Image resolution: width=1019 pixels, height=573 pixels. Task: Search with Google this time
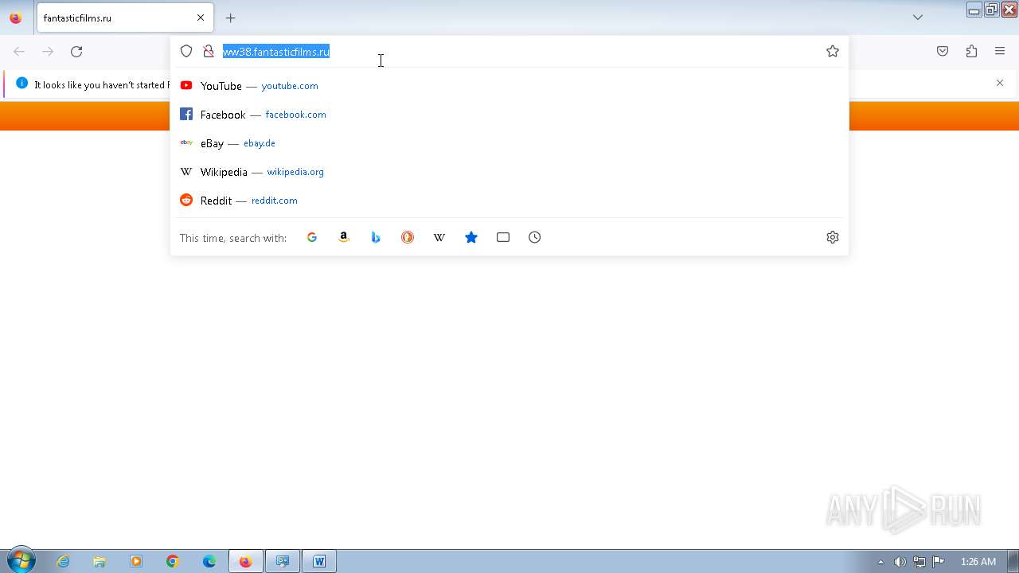coord(312,237)
